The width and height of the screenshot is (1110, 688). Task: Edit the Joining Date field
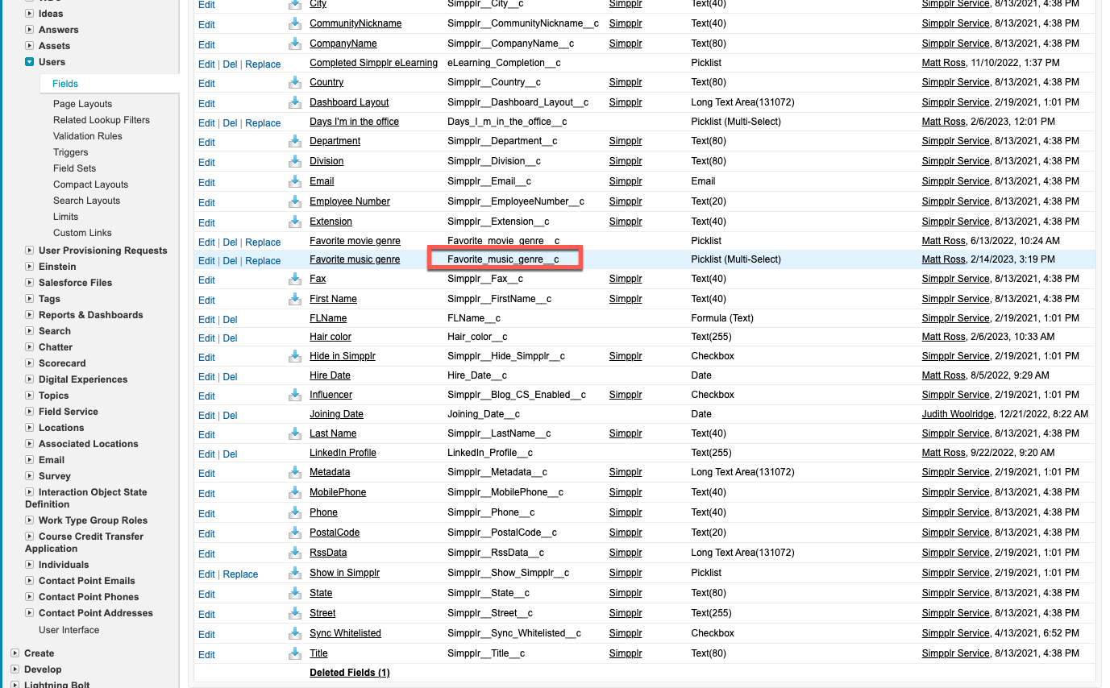(206, 416)
